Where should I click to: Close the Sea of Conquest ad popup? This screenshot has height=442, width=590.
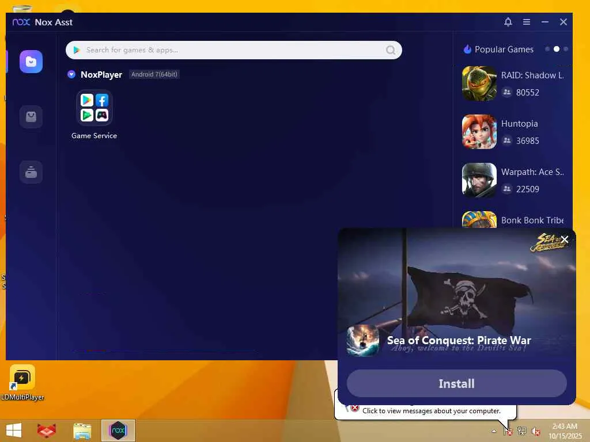565,239
